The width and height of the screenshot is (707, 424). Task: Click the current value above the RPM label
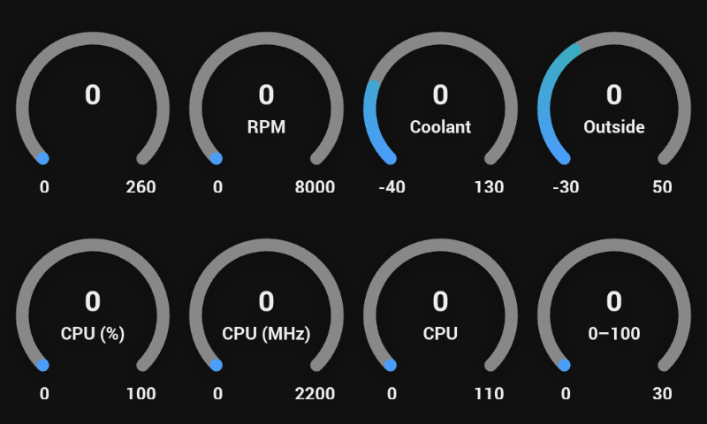pyautogui.click(x=266, y=95)
